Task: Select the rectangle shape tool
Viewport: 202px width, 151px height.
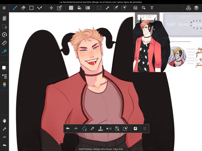Action: point(31,8)
